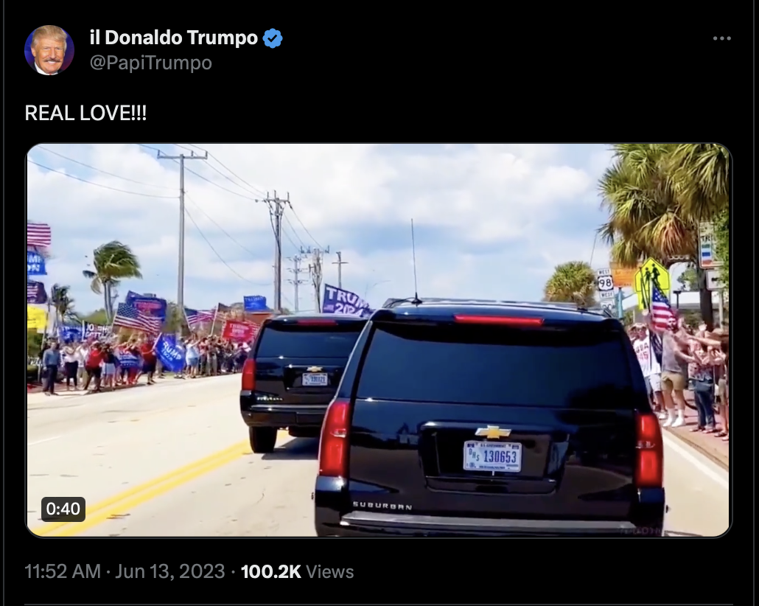The image size is (759, 606).
Task: Open the @PapiTrumpo handle link
Action: coord(151,63)
